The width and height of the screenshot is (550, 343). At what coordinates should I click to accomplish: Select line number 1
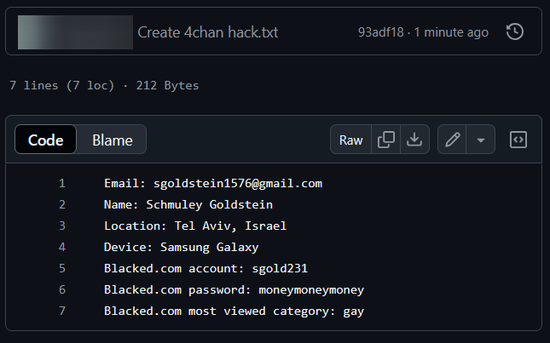tap(62, 183)
